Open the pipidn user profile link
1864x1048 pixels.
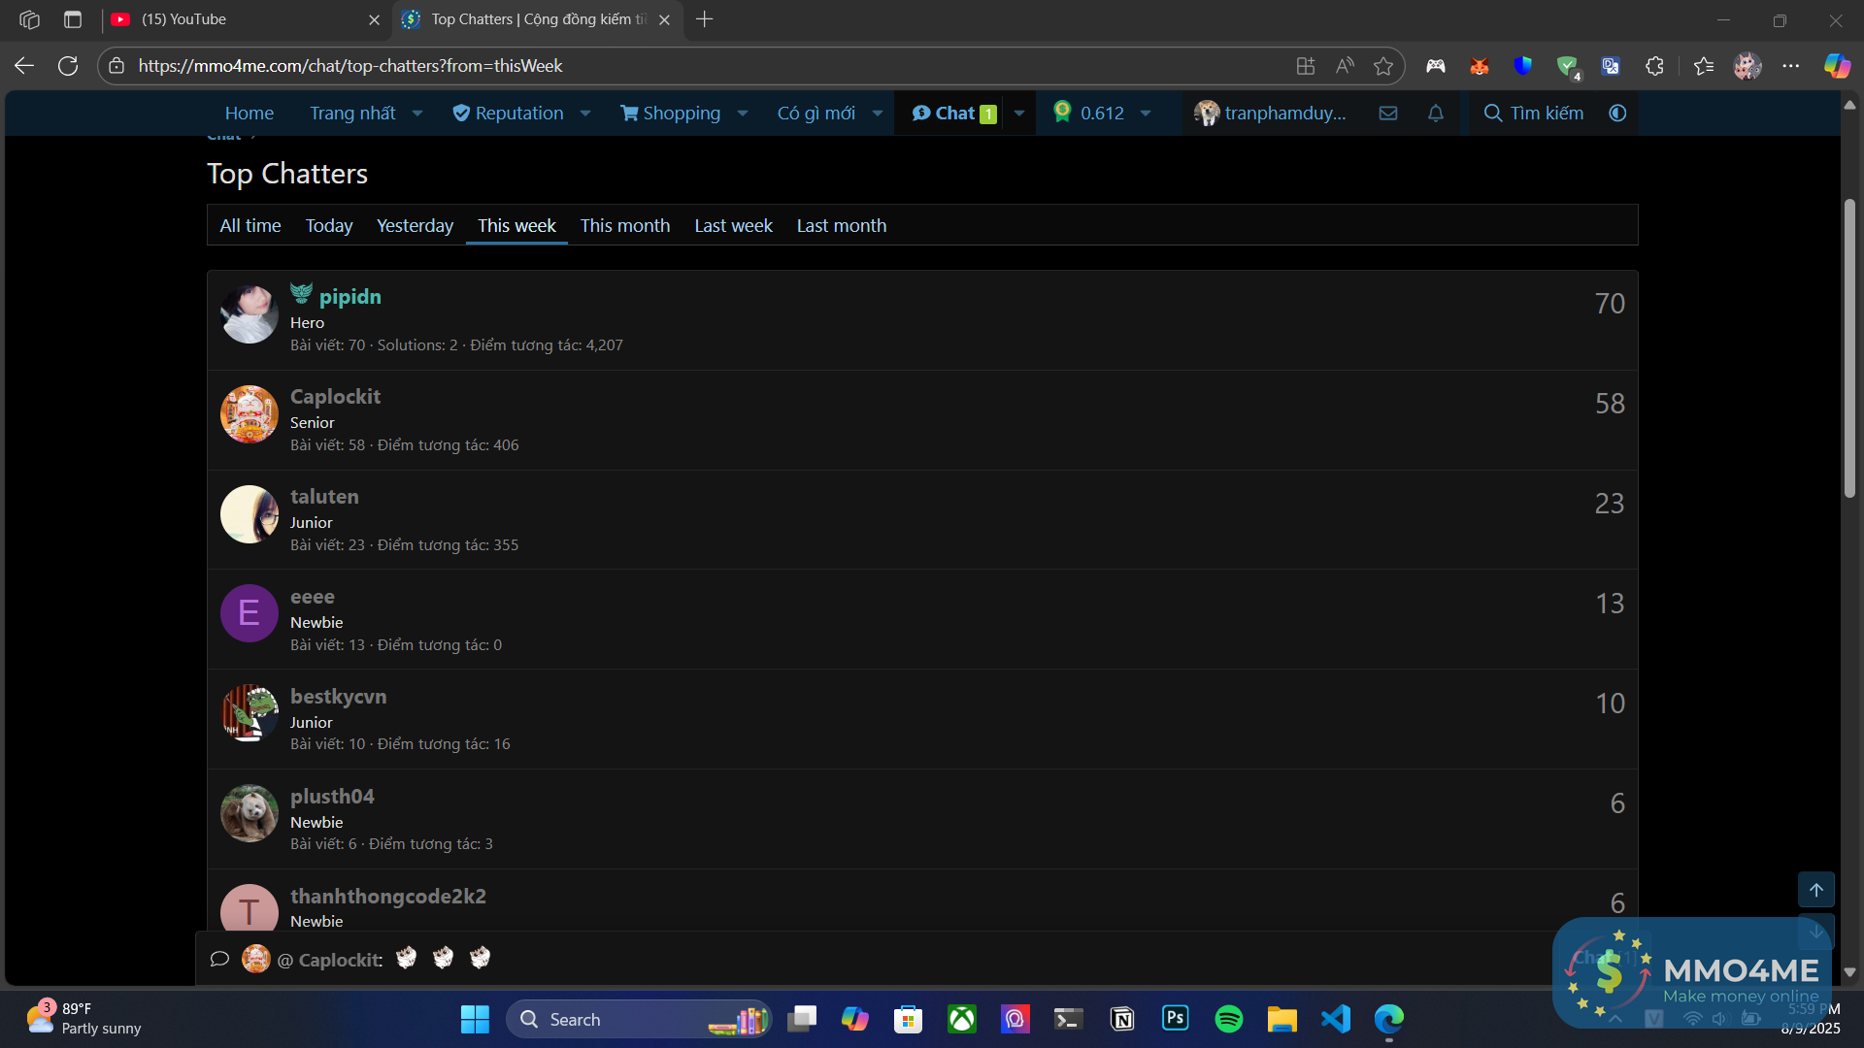tap(349, 297)
